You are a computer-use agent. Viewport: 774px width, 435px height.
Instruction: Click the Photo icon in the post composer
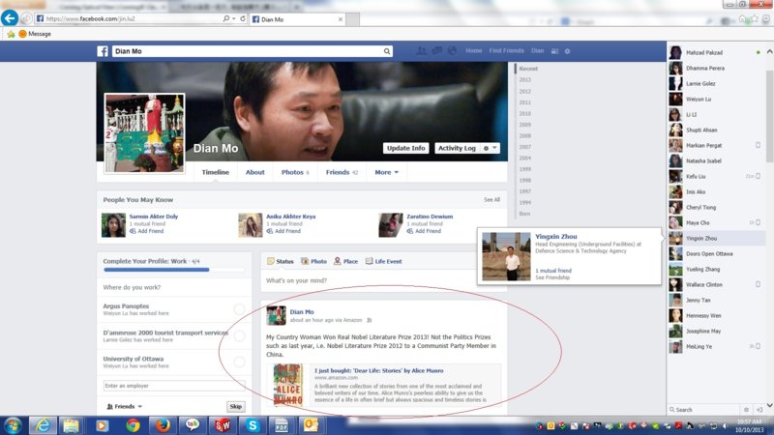313,261
